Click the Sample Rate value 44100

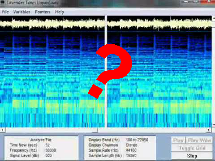coord(131,150)
